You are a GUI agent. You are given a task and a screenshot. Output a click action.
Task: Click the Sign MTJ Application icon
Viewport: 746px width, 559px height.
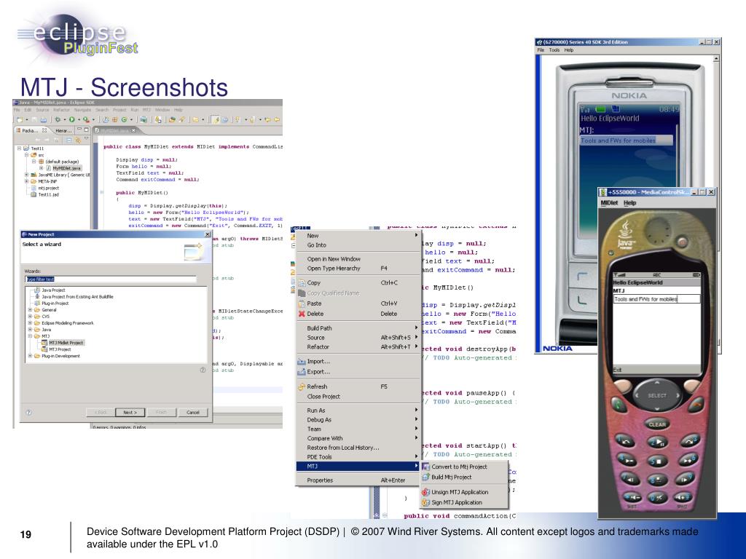pos(425,502)
